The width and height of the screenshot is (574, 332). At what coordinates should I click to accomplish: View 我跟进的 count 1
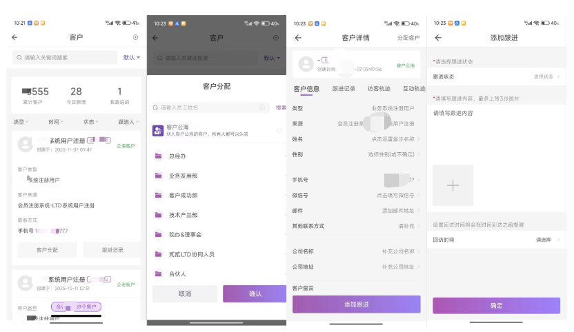pyautogui.click(x=119, y=95)
